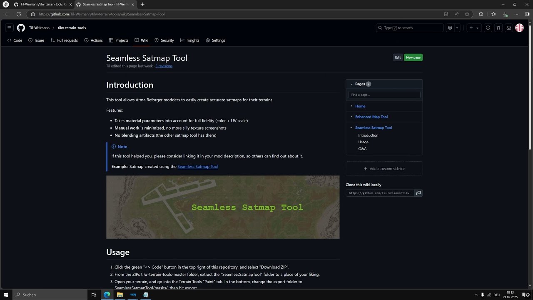The height and width of the screenshot is (300, 533).
Task: Jump to Usage in sidebar outline
Action: tap(363, 142)
